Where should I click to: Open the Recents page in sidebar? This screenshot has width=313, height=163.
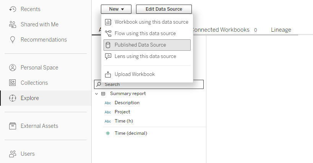pos(30,9)
